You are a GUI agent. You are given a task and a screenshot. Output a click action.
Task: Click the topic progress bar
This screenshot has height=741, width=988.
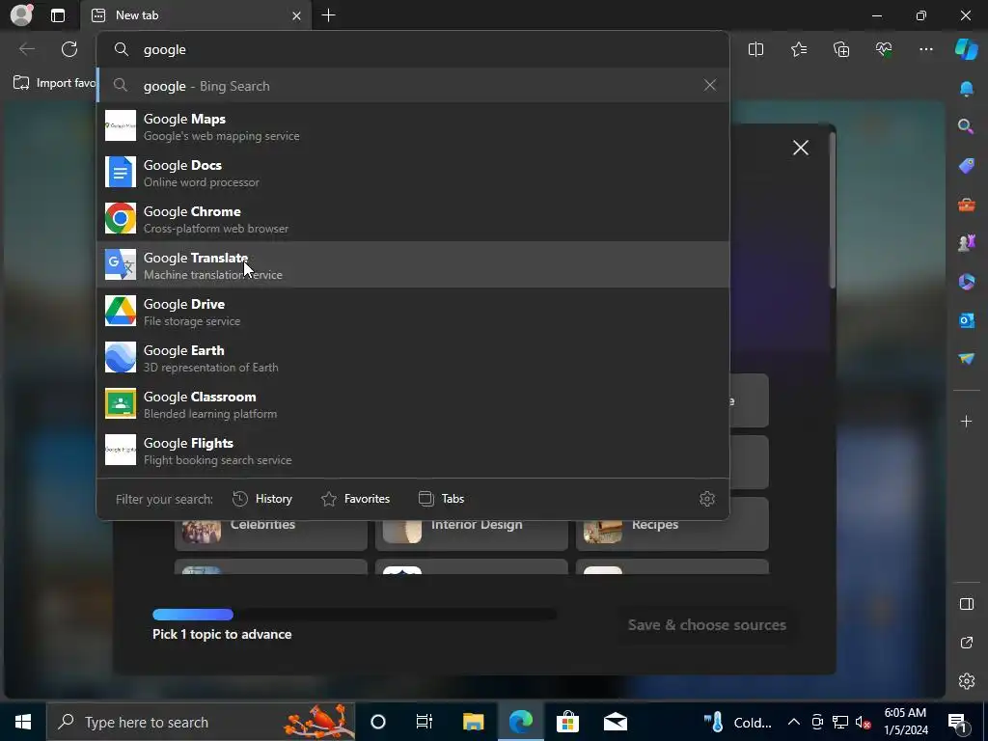coord(354,615)
